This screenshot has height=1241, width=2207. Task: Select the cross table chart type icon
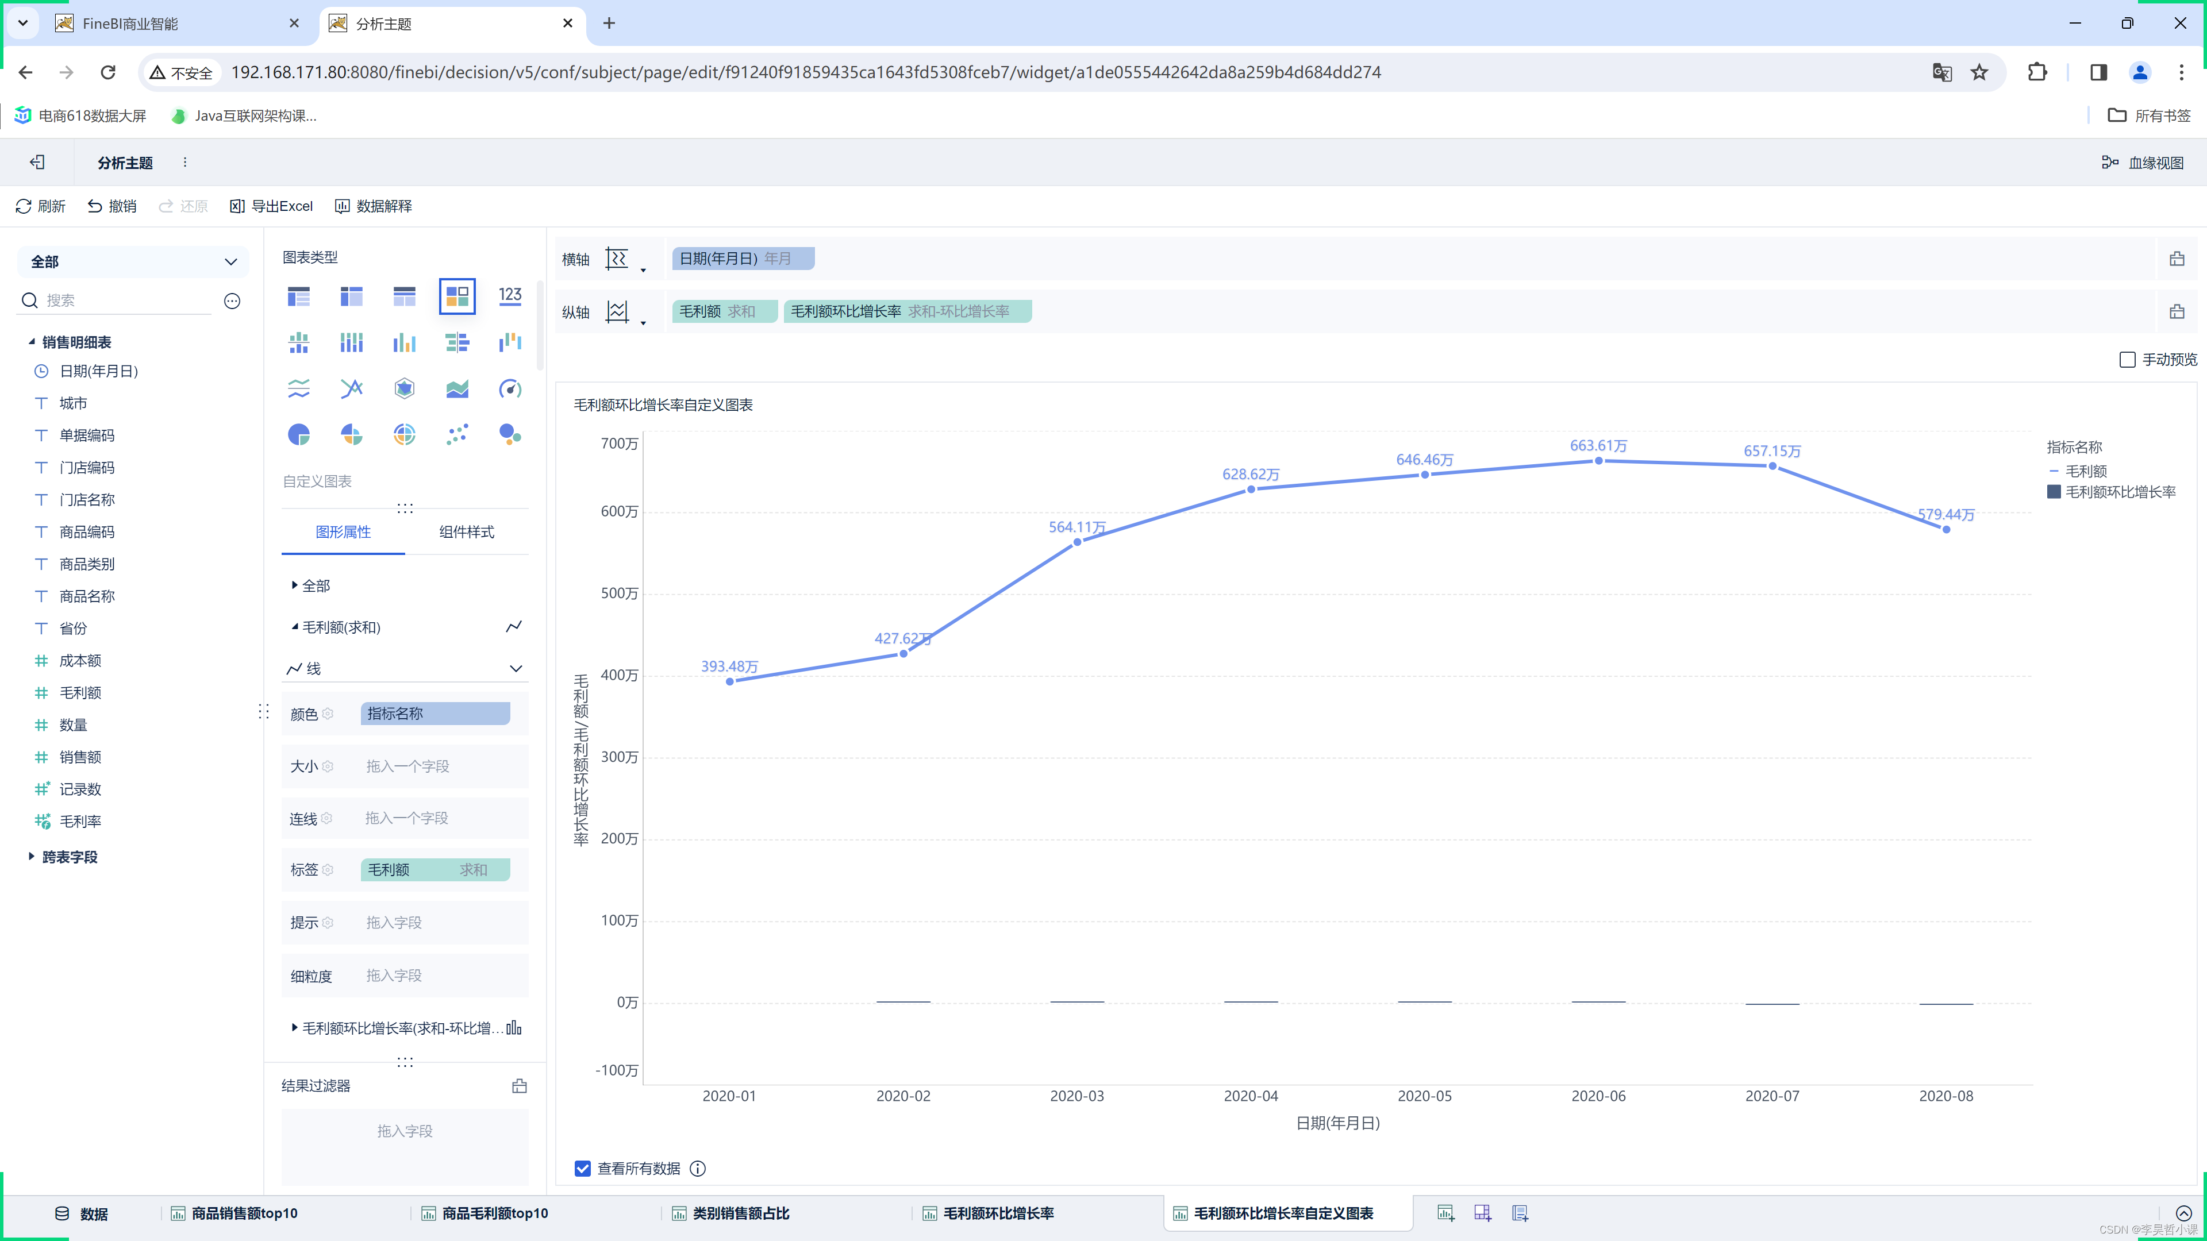(351, 296)
